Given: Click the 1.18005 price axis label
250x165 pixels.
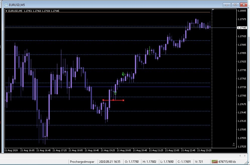Looking at the screenshot, I should (x=242, y=11).
